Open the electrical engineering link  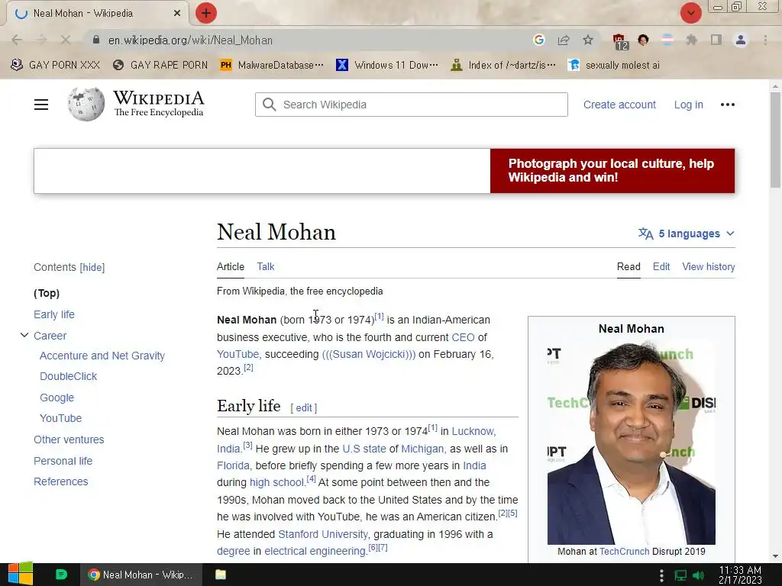(x=315, y=551)
